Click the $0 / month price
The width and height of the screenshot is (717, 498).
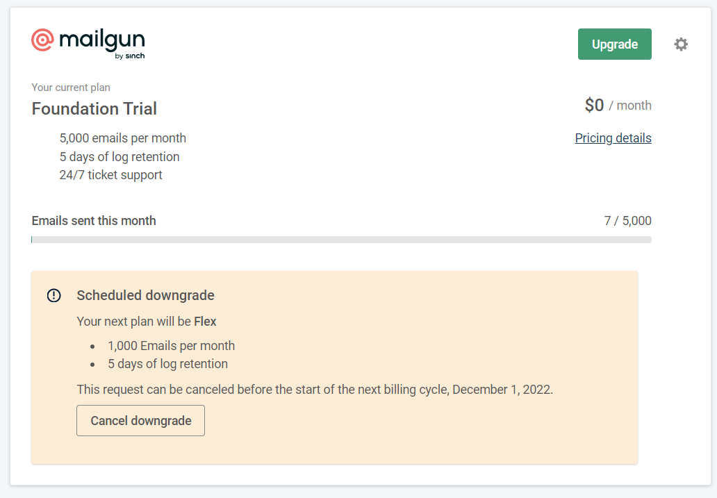[x=618, y=106]
